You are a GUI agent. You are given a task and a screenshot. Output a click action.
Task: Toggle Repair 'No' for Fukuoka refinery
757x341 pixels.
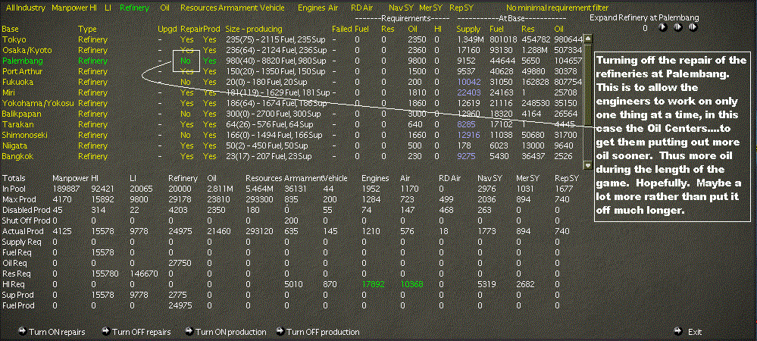pyautogui.click(x=186, y=82)
